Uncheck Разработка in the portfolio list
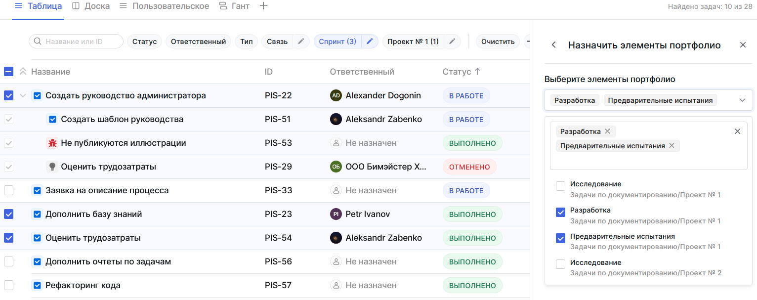 [x=560, y=213]
